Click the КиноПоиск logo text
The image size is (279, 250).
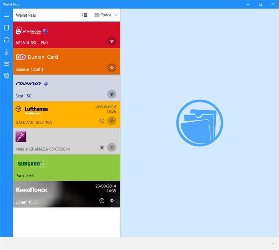(x=32, y=190)
